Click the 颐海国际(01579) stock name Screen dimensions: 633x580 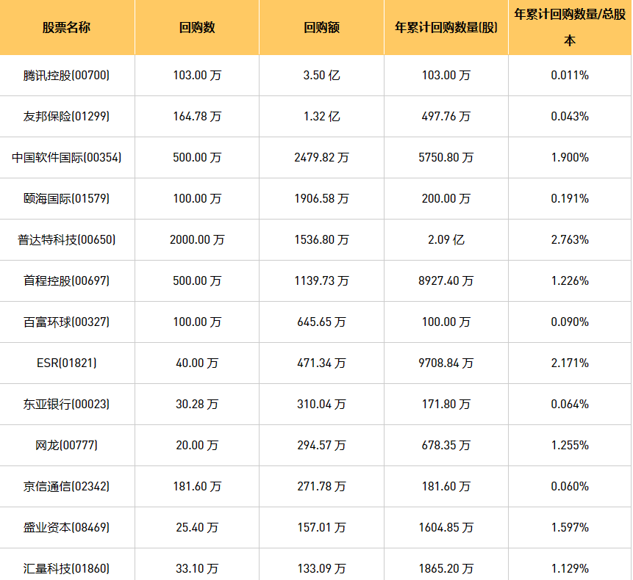click(67, 198)
